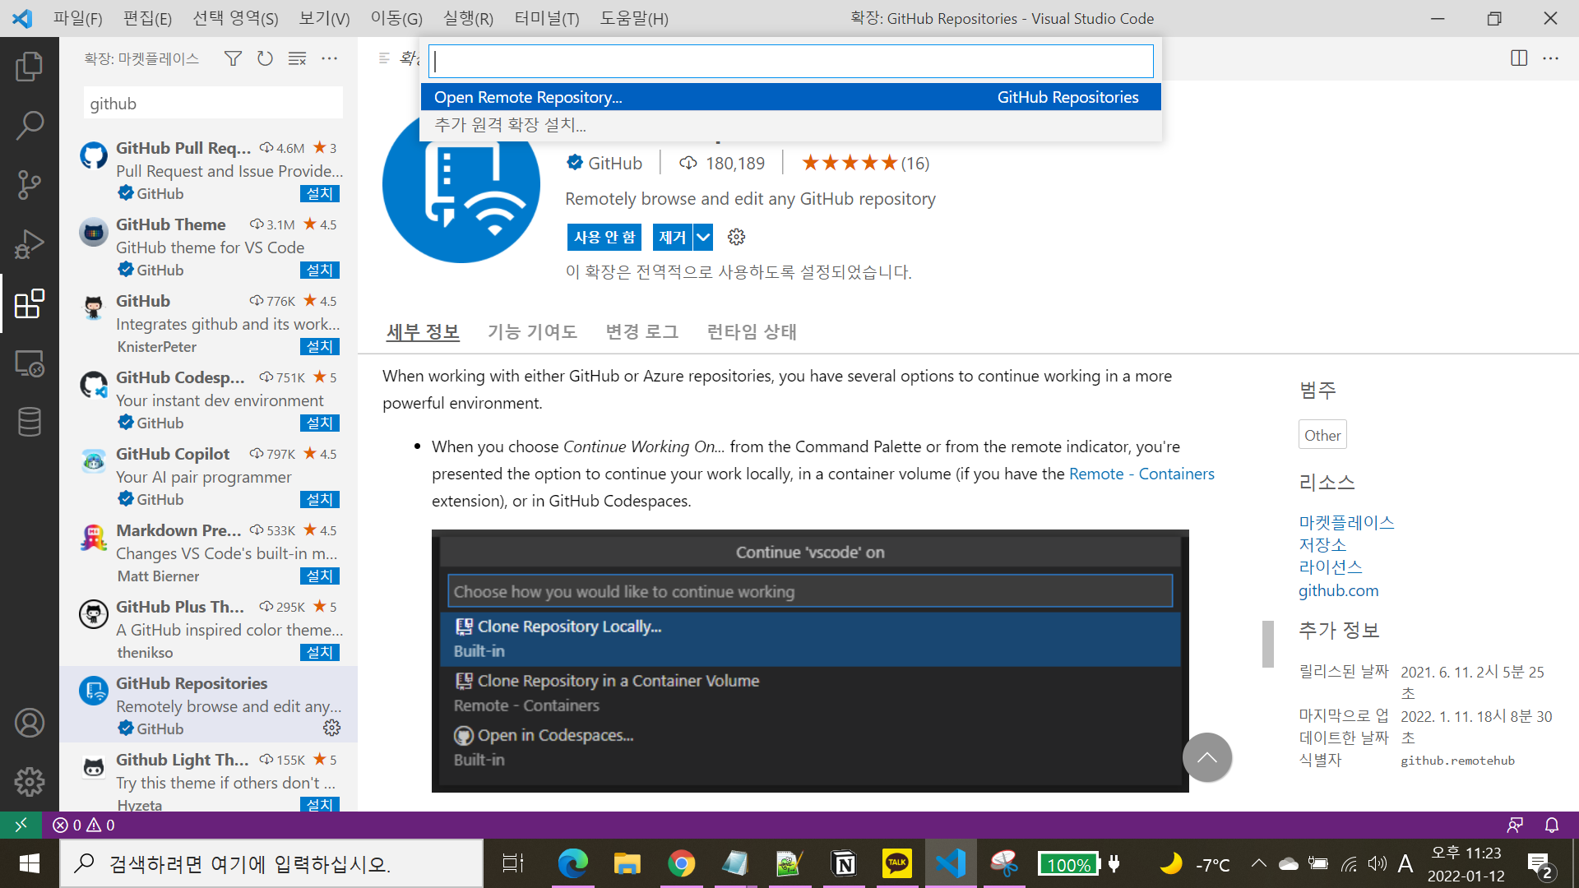Click the green remote indicator in status bar
This screenshot has width=1579, height=888.
21,825
